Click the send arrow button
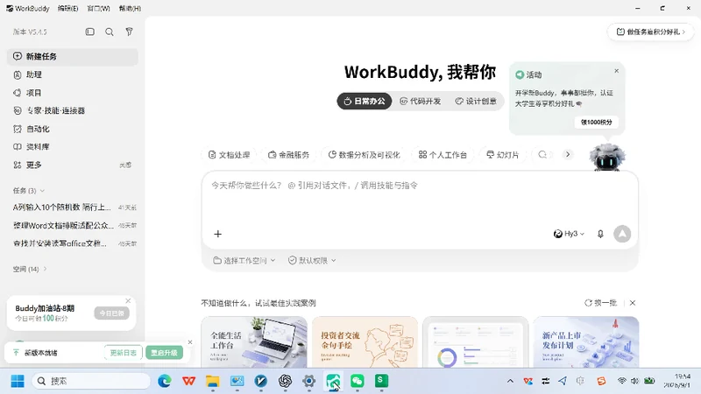Image resolution: width=701 pixels, height=394 pixels. coord(622,234)
